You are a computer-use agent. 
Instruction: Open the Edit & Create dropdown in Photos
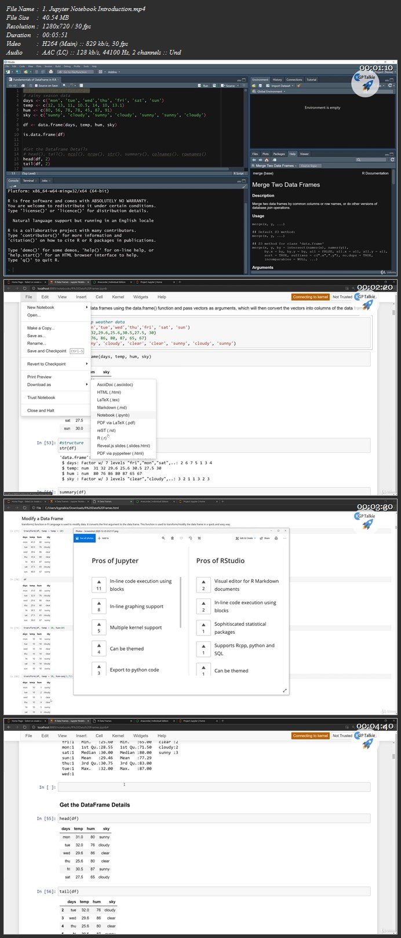246,538
